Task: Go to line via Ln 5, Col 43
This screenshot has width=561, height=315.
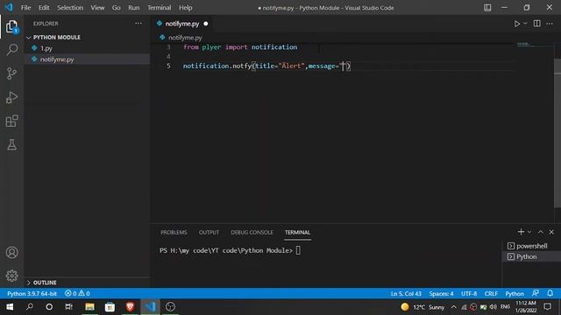Action: click(406, 294)
